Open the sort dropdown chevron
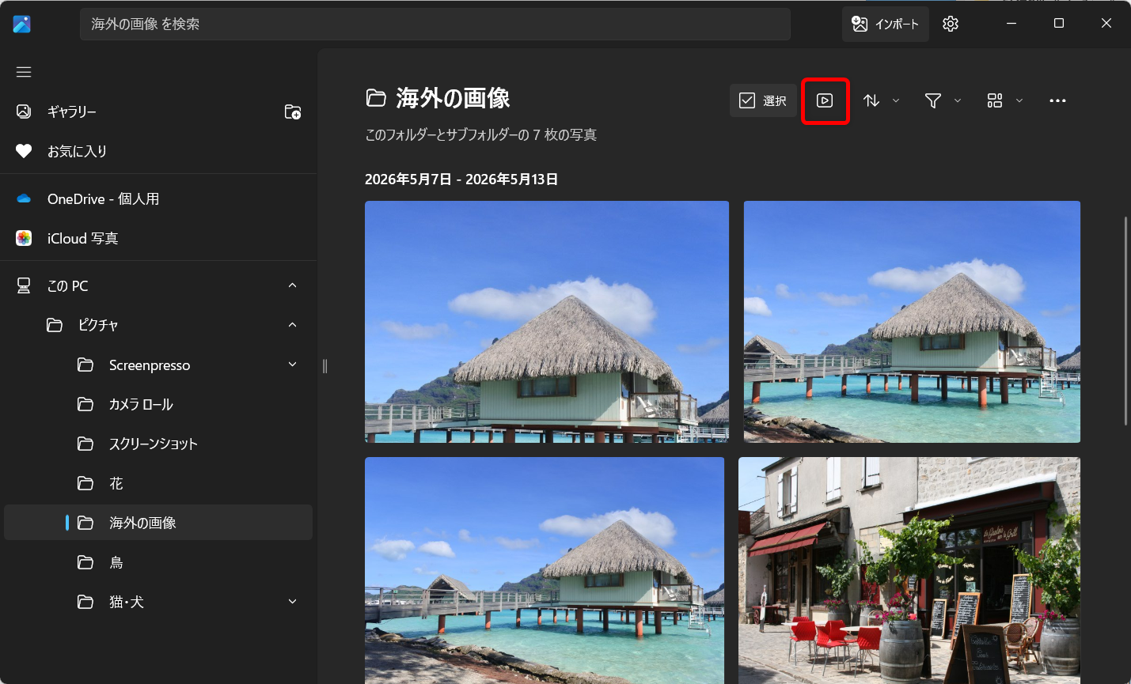This screenshot has height=684, width=1131. point(896,100)
